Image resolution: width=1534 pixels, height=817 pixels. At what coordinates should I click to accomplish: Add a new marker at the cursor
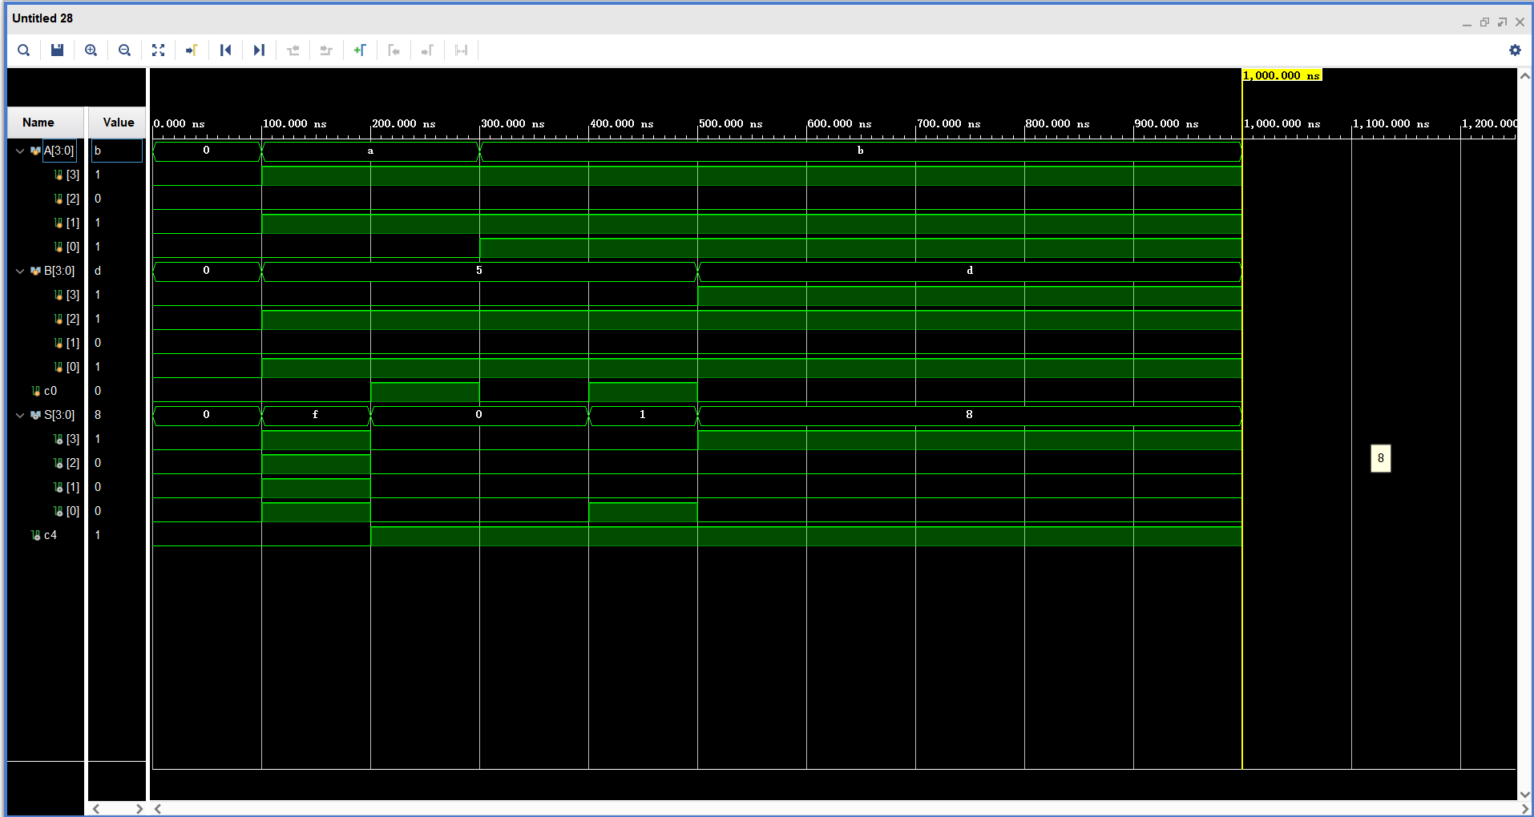(360, 50)
